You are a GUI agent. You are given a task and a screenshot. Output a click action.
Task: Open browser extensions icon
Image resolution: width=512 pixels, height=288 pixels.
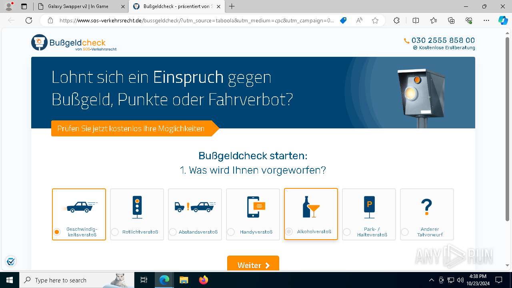click(396, 20)
